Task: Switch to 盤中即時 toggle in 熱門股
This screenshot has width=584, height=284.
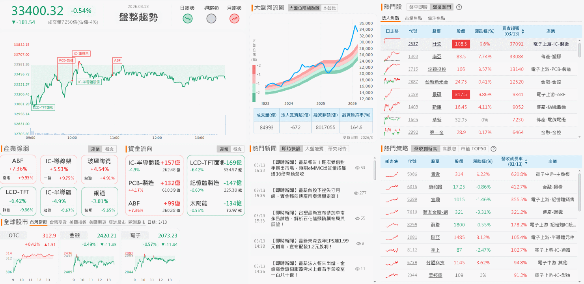Action: (x=418, y=7)
